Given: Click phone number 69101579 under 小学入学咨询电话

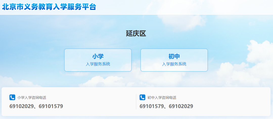Looking at the screenshot, I should (51, 106).
